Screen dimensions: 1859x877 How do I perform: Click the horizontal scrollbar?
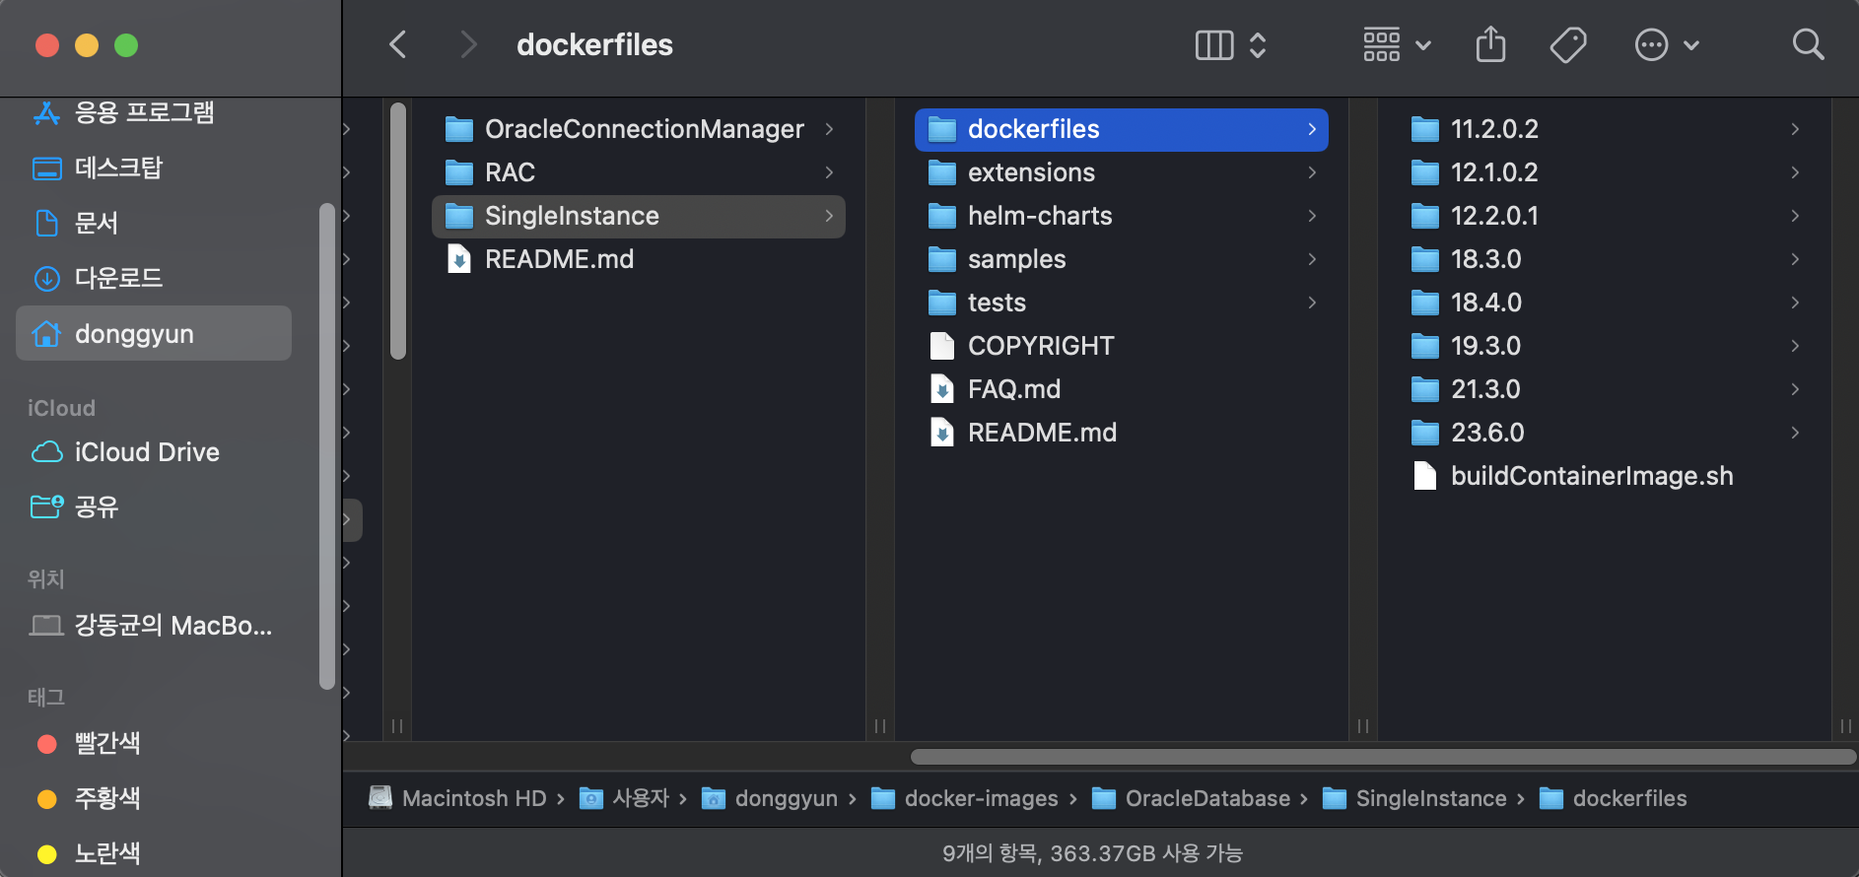tap(1382, 757)
